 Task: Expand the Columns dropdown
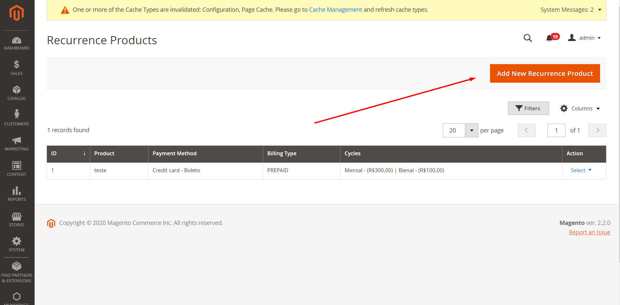click(x=580, y=108)
